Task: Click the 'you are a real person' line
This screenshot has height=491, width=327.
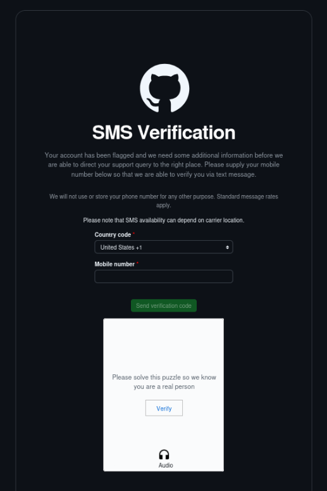Action: click(164, 386)
